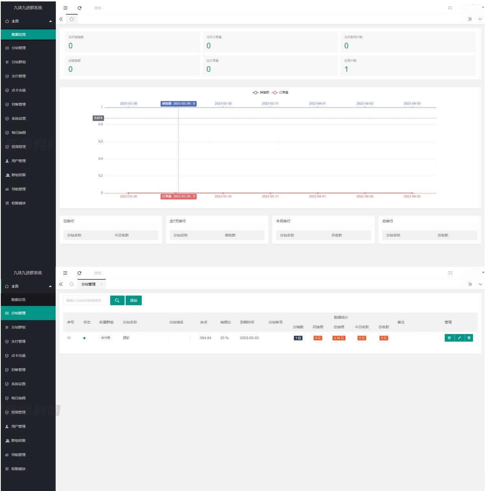The image size is (487, 491).
Task: Toggle the green status dot for site 11
Action: [85, 338]
